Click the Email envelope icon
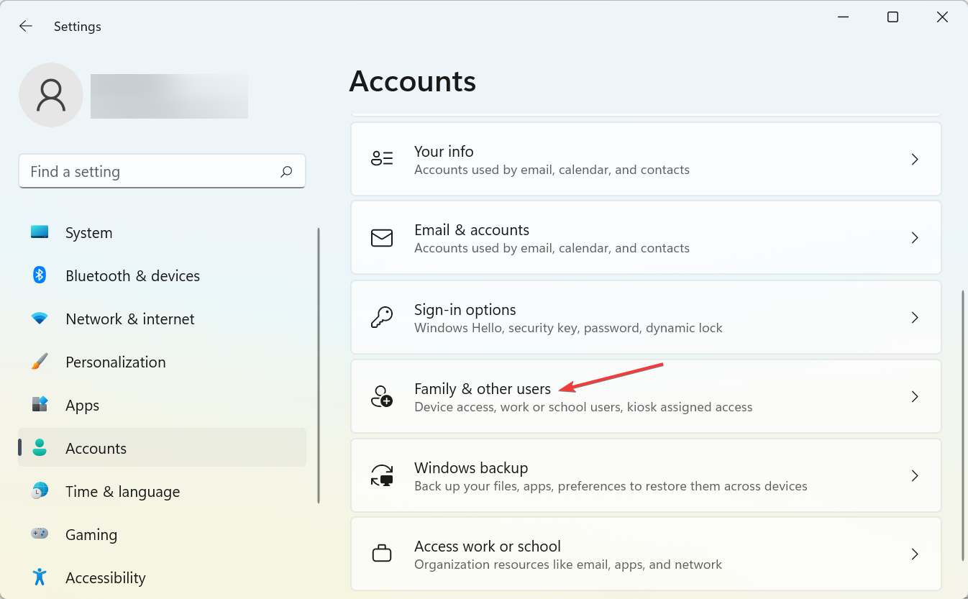 pos(382,238)
